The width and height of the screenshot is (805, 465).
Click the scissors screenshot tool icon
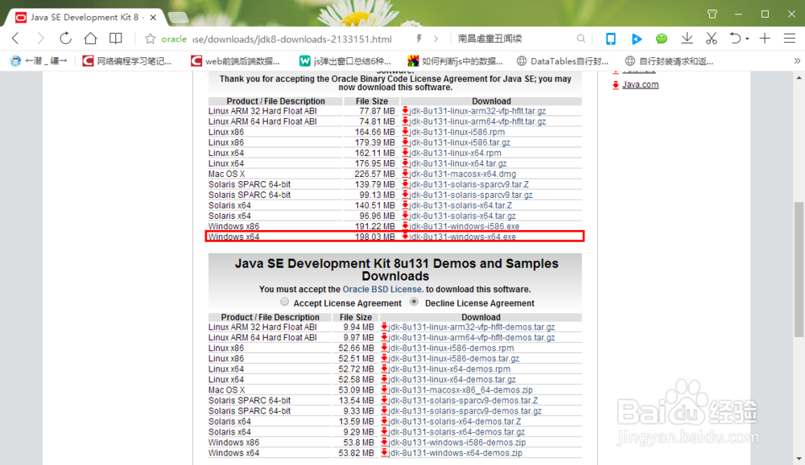pos(711,39)
